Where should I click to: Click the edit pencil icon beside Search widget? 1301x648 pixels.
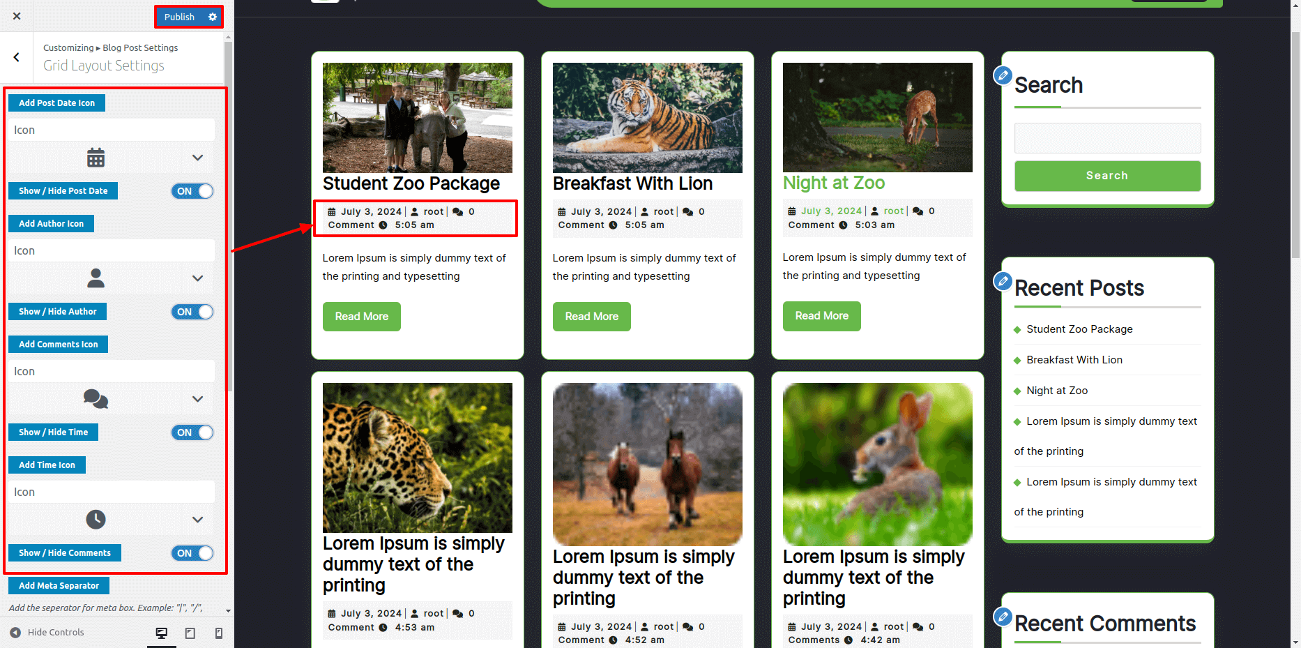(x=1003, y=75)
